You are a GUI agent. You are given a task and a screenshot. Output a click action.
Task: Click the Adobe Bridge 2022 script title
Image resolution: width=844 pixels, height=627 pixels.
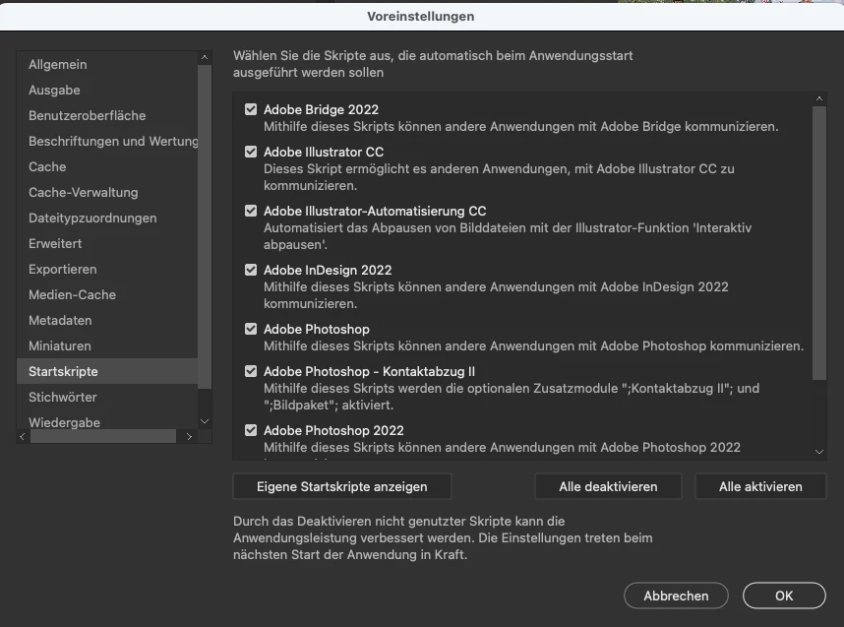point(321,109)
